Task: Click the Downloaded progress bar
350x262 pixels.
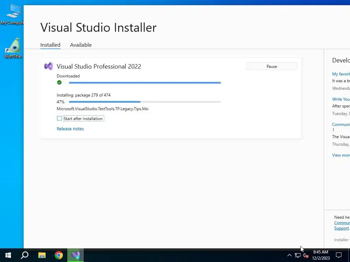Action: click(145, 83)
